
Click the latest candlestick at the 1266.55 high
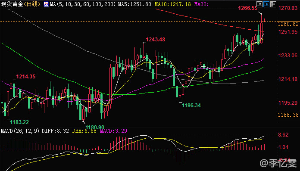[x=261, y=29]
